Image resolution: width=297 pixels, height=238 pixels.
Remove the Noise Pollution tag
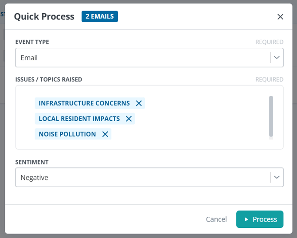click(105, 134)
